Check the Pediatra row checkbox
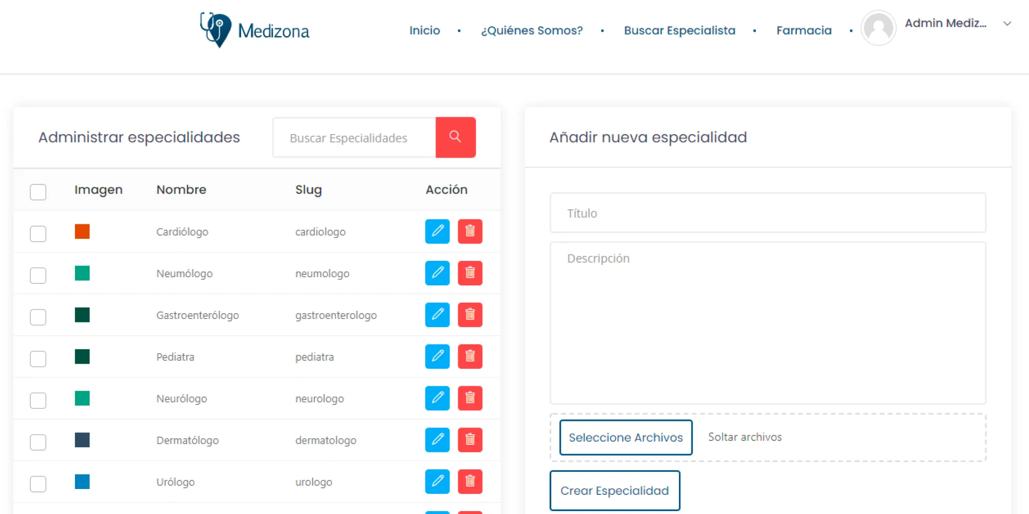This screenshot has width=1029, height=514. (38, 358)
